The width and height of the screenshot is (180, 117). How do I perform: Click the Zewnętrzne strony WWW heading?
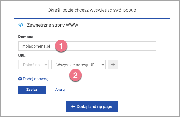point(53,25)
